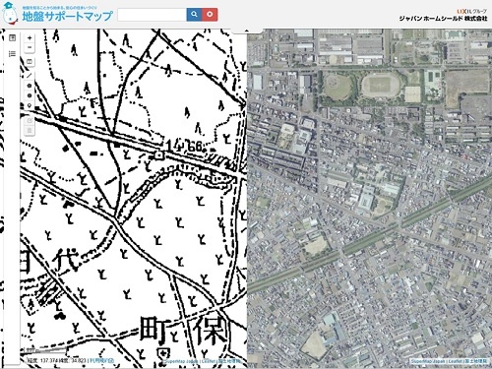Screen dimensions: 492x369
Task: Select the place marker tool
Action: click(x=30, y=106)
